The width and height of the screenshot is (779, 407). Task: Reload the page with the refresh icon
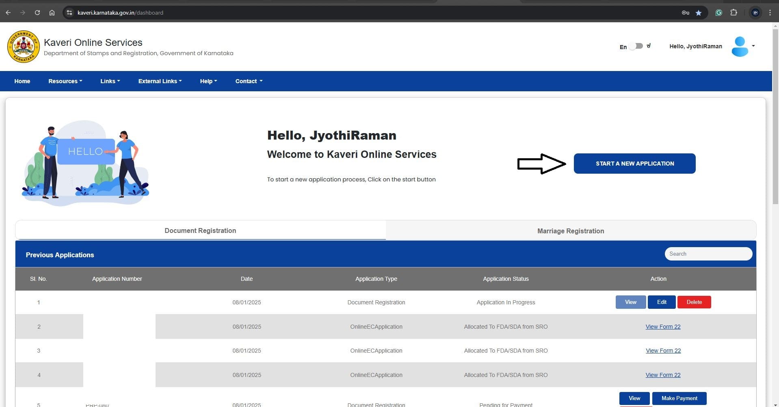pyautogui.click(x=37, y=13)
